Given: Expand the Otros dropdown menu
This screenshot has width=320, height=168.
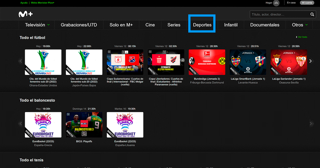Looking at the screenshot, I should [x=299, y=25].
